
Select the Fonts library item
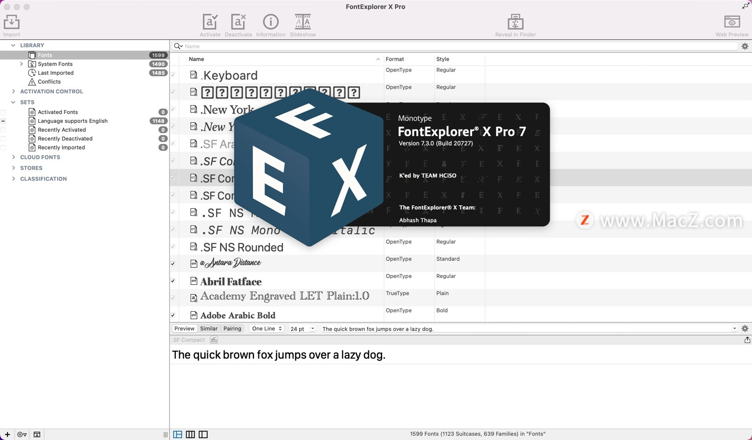click(84, 55)
